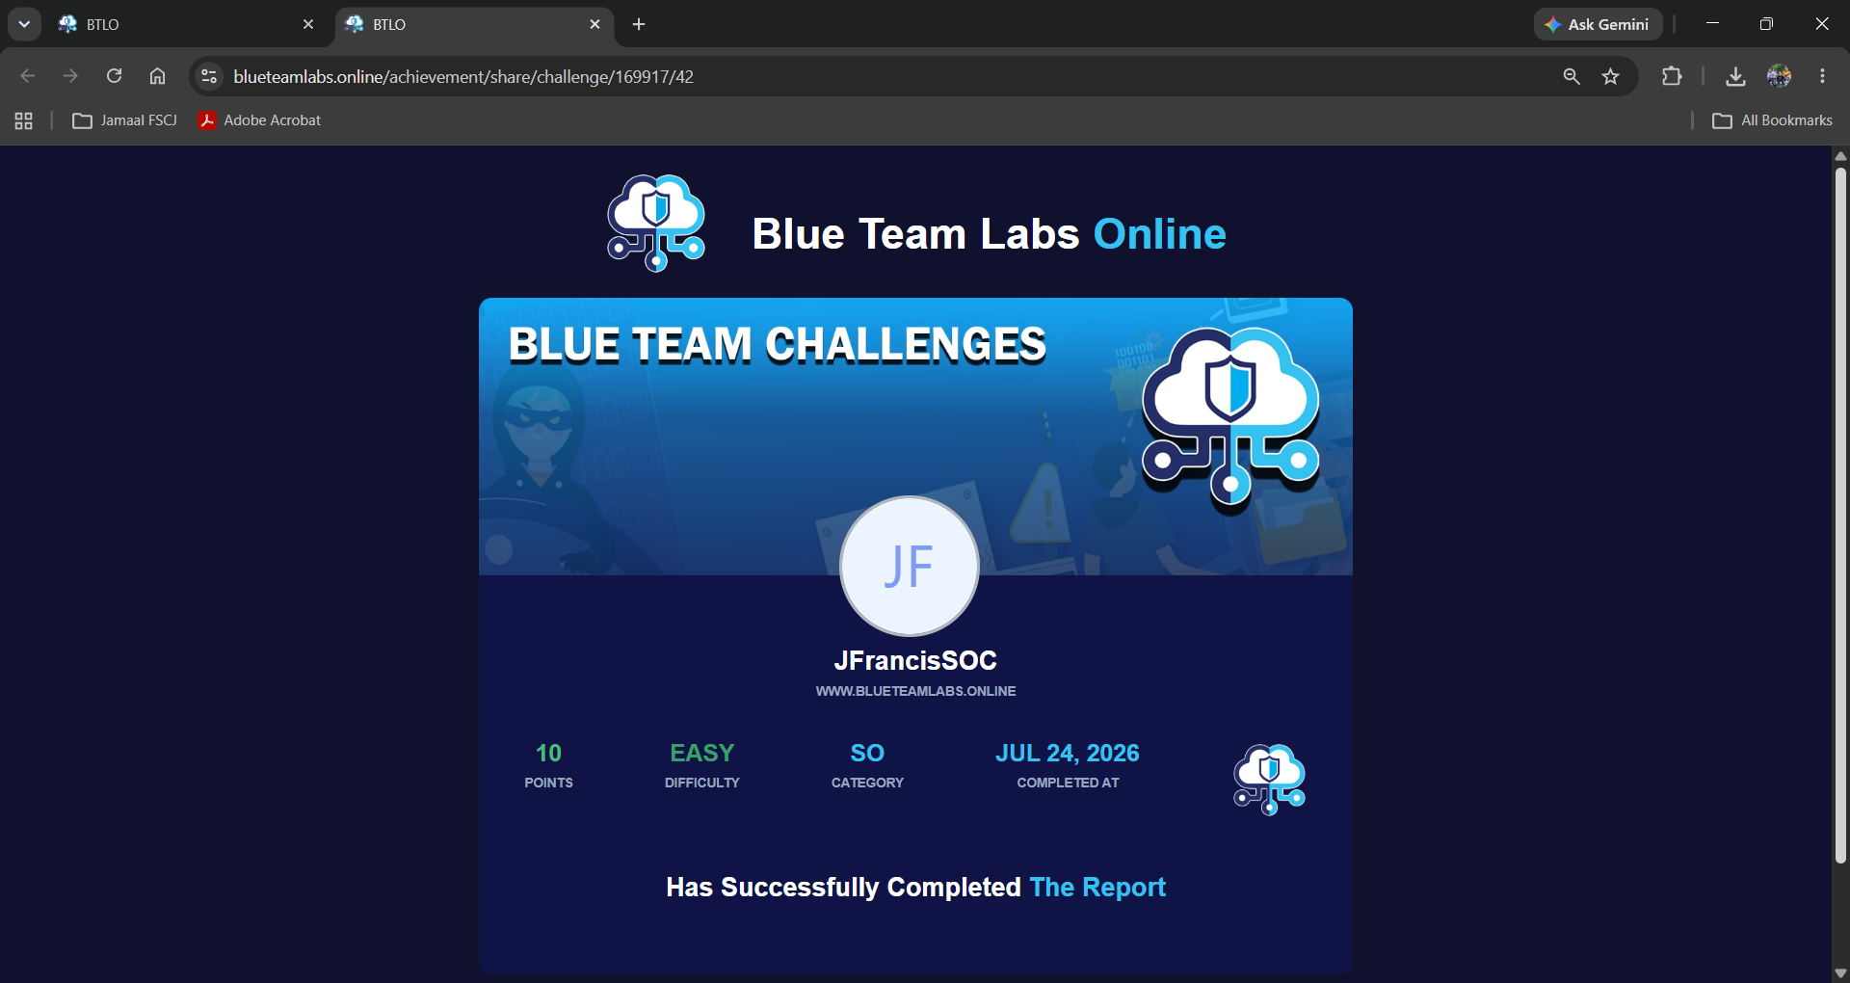Image resolution: width=1850 pixels, height=983 pixels.
Task: Click the large cloud shield banner logo
Action: click(1230, 418)
